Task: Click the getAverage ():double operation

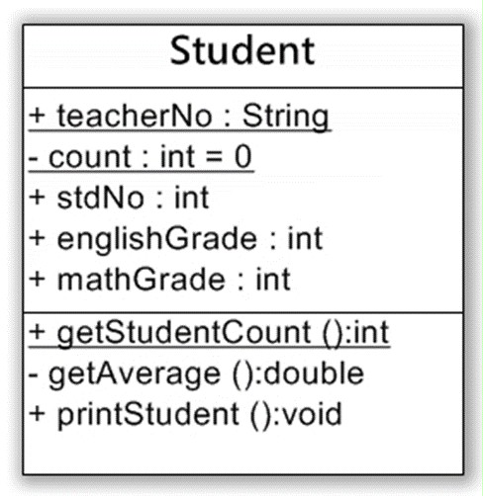Action: (196, 374)
